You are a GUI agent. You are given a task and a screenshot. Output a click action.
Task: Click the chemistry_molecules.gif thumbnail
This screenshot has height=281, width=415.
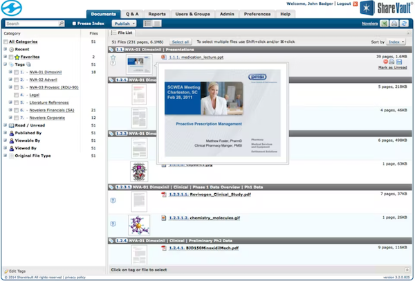tap(139, 226)
